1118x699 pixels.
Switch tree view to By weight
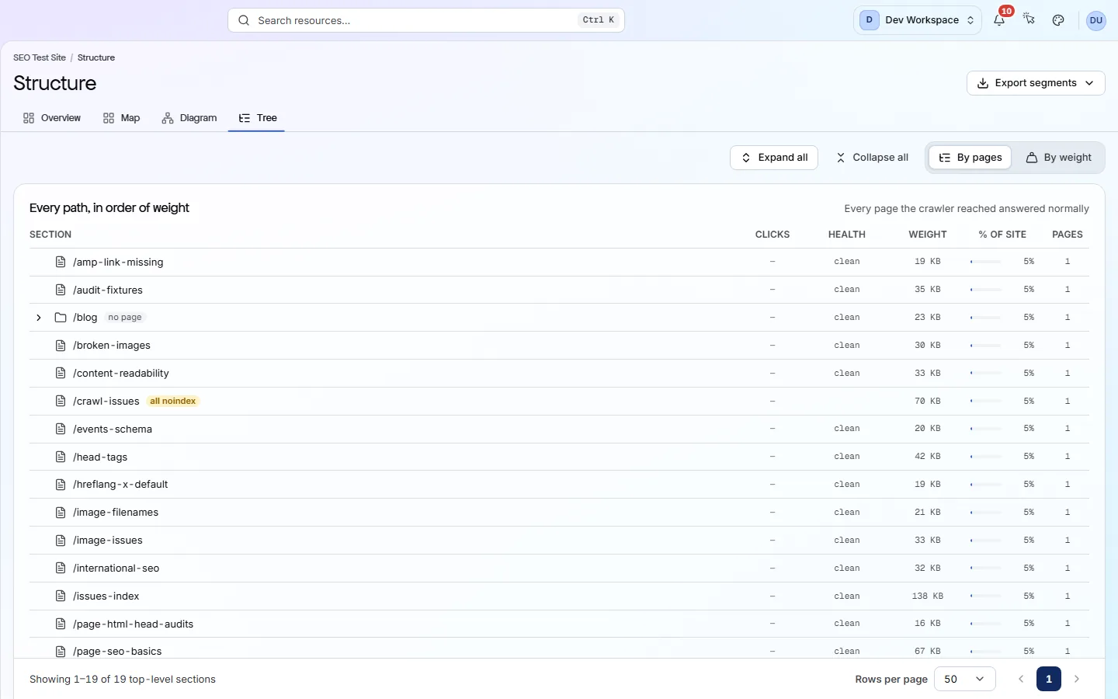tap(1058, 158)
